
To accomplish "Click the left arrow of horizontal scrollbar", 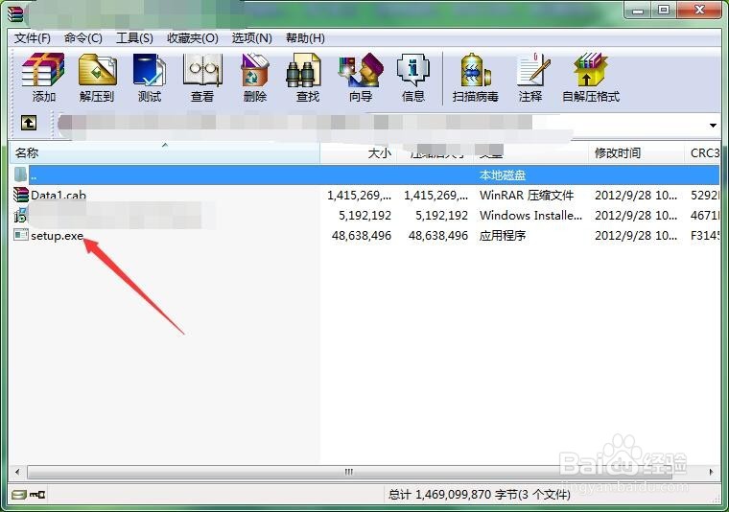I will pos(17,472).
